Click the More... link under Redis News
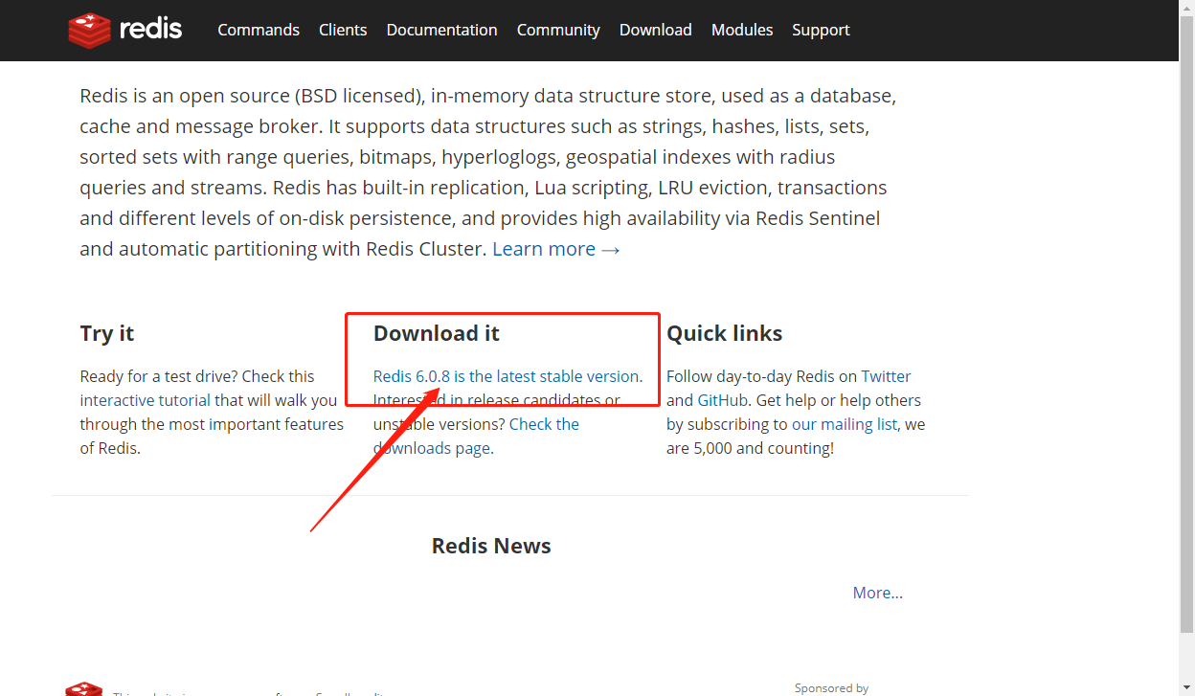The image size is (1195, 696). click(x=878, y=593)
